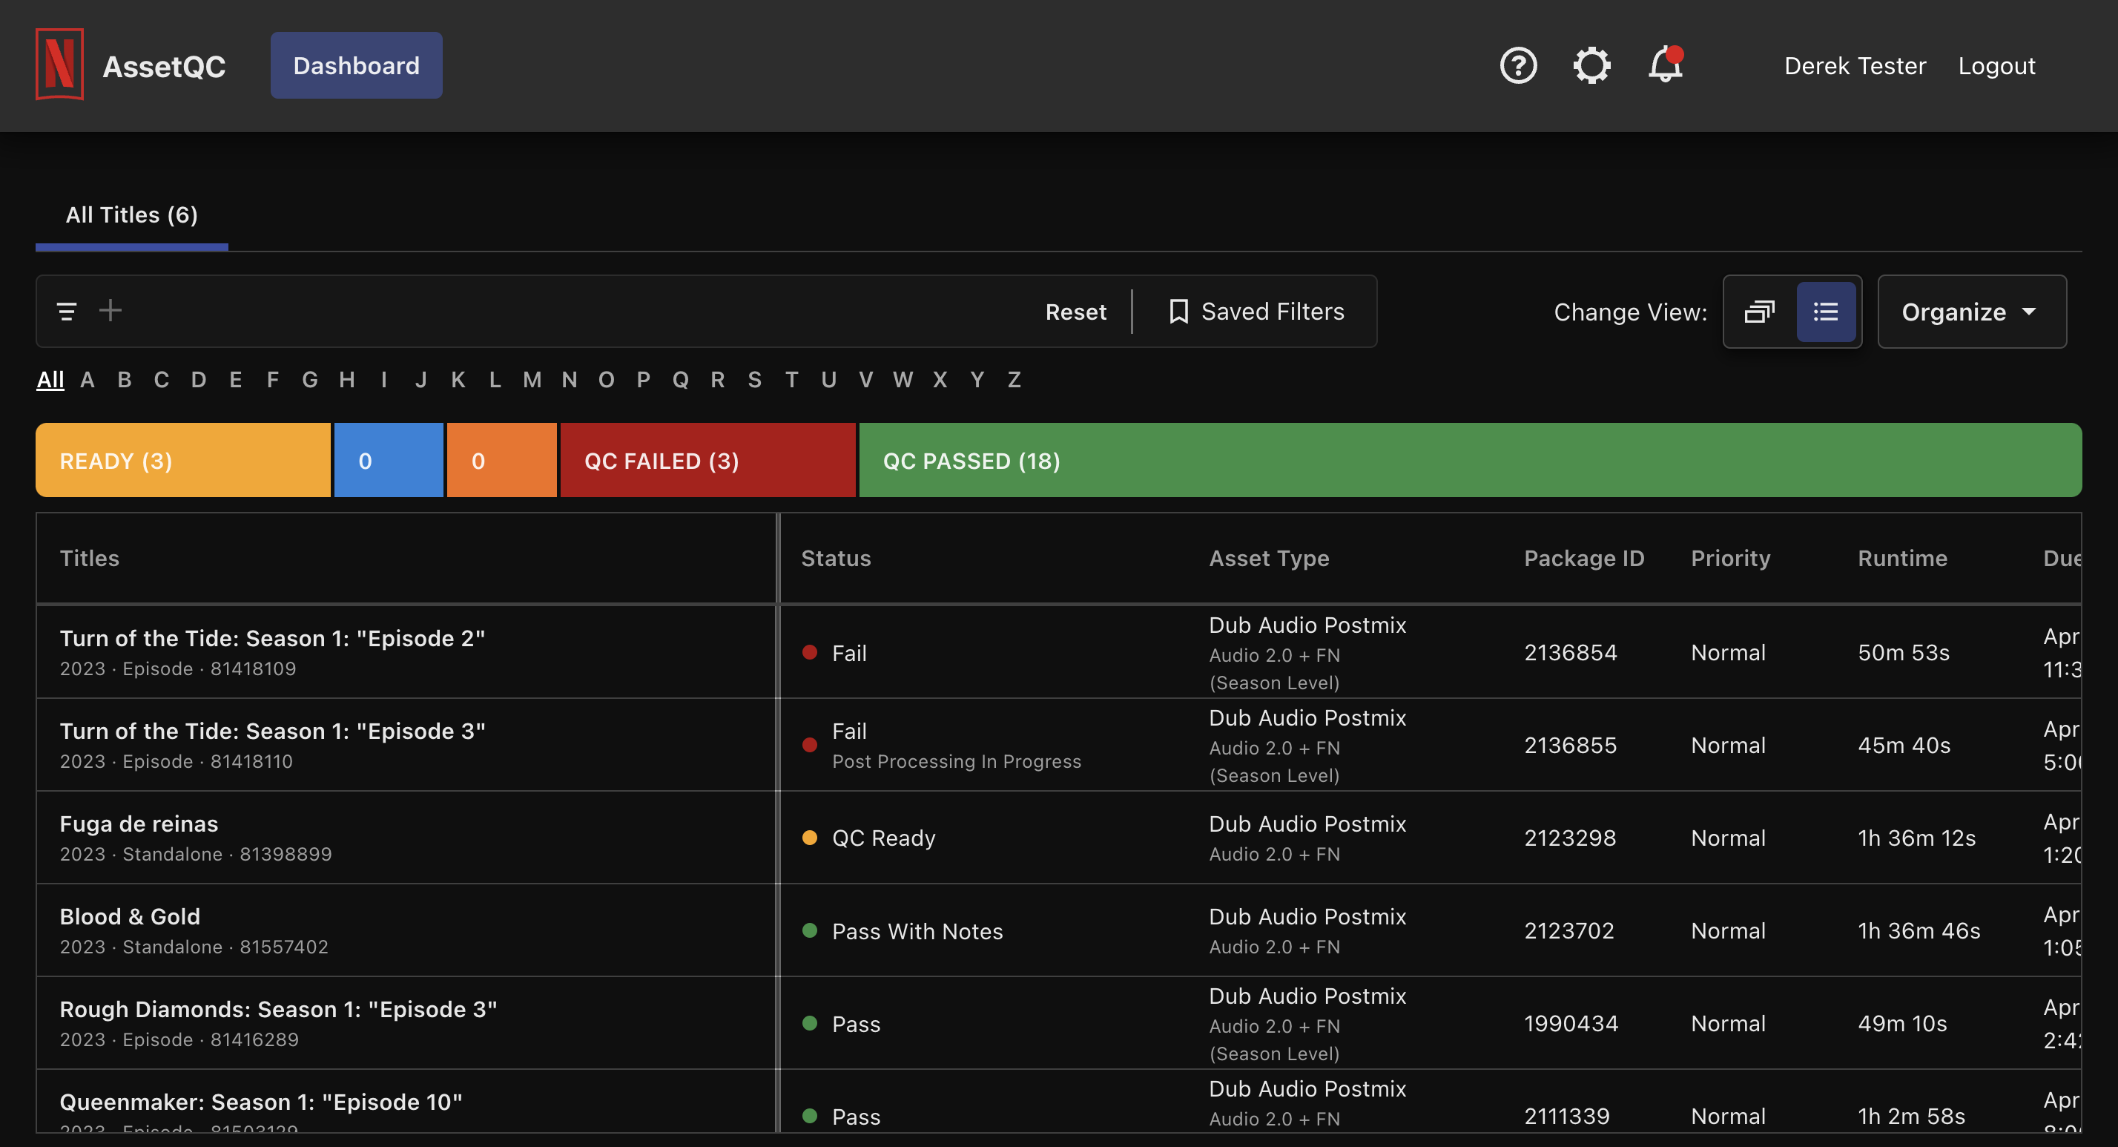Screen dimensions: 2118x1147
Task: Switch to the All Titles tab
Action: 131,214
